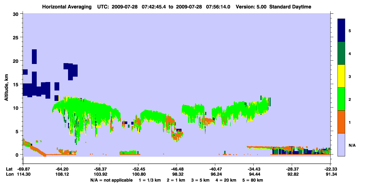Viewport: 367px width, 188px height.
Task: Click the longitude value 92.82
Action: click(x=292, y=174)
